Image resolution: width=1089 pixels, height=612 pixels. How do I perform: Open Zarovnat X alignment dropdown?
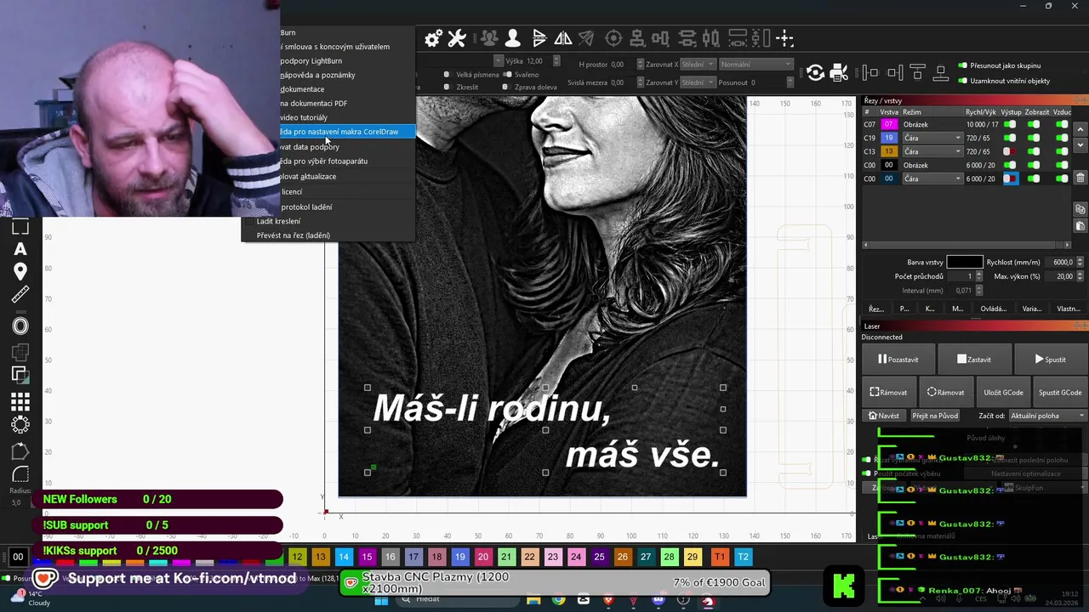pyautogui.click(x=698, y=65)
